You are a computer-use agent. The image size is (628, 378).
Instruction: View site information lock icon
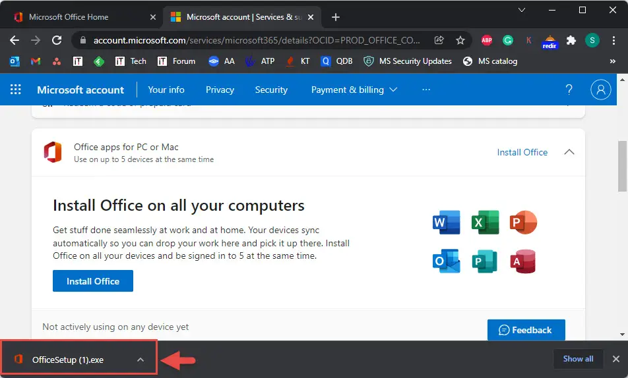click(x=83, y=40)
